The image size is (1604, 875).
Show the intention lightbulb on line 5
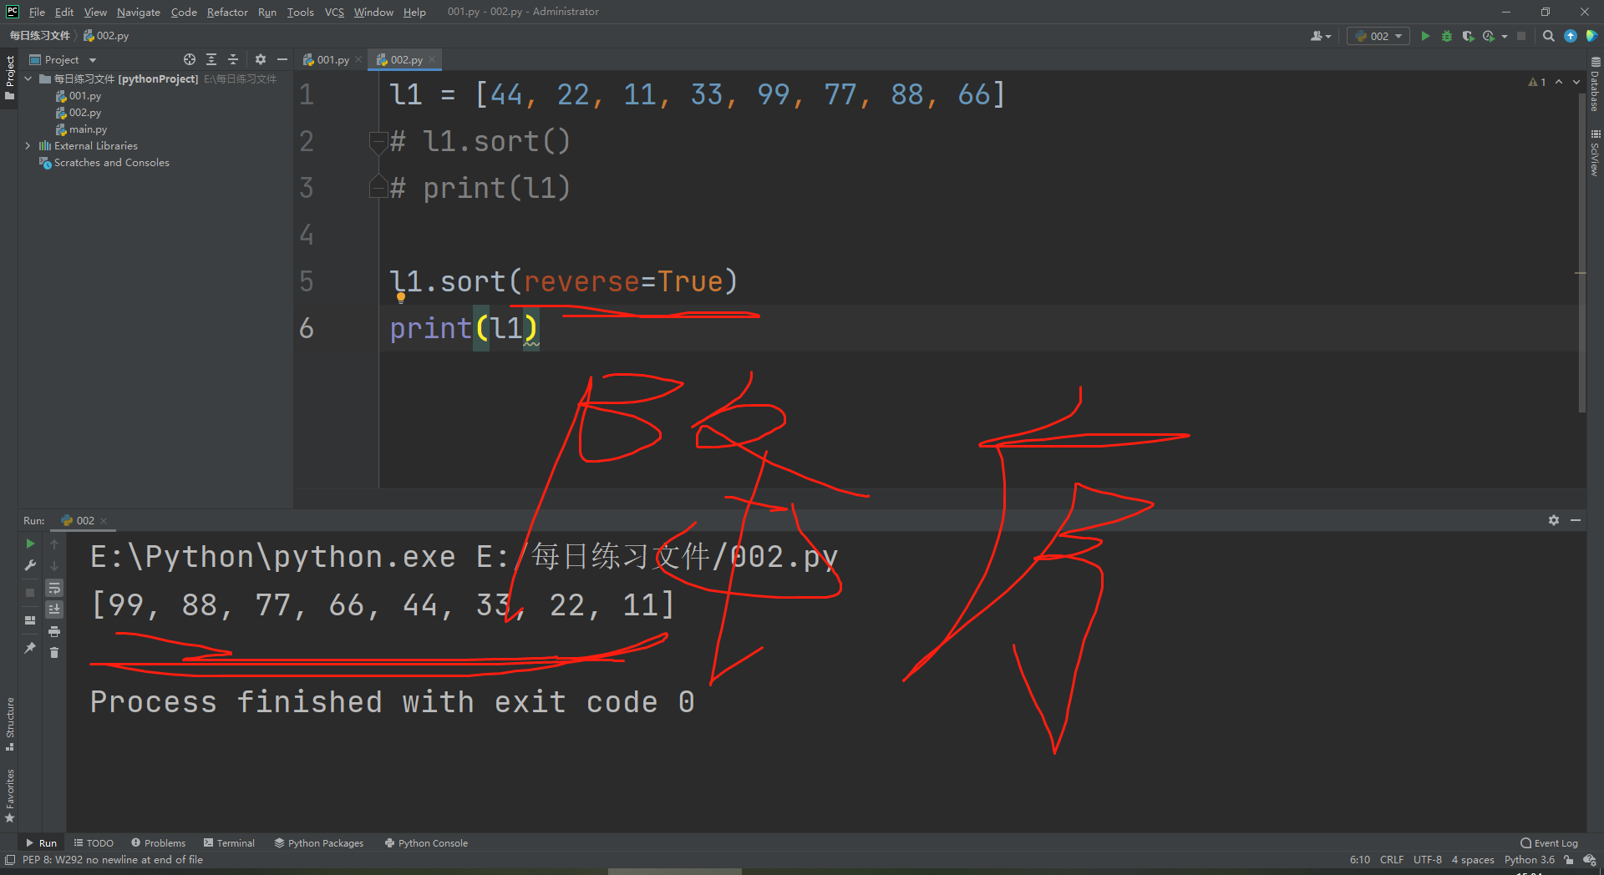coord(401,297)
